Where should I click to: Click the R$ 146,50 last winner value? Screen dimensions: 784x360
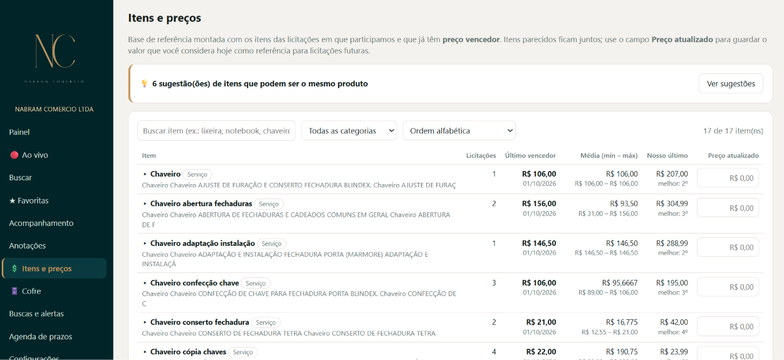[x=539, y=244]
